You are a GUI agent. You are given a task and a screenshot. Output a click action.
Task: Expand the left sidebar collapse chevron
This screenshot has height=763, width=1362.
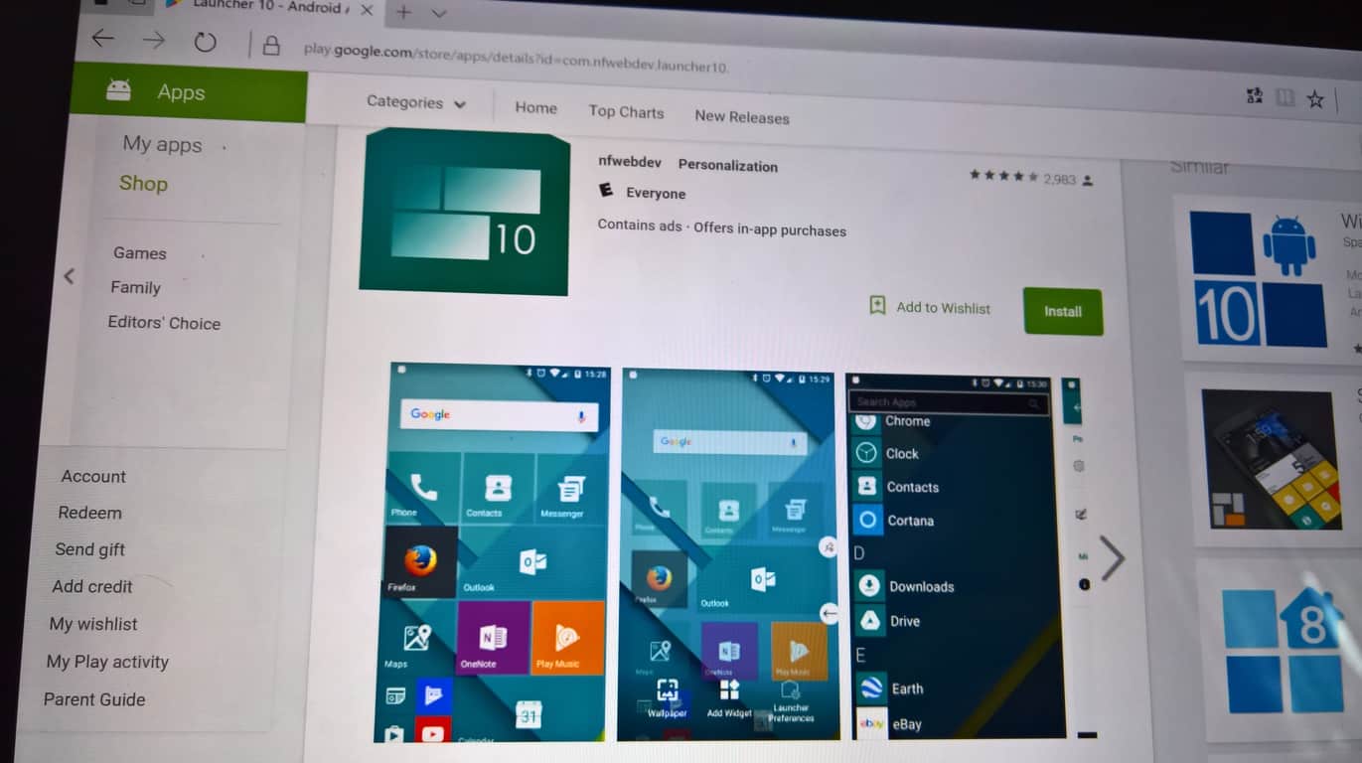(68, 277)
